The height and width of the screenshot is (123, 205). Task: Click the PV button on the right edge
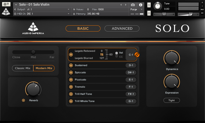[x=202, y=13]
